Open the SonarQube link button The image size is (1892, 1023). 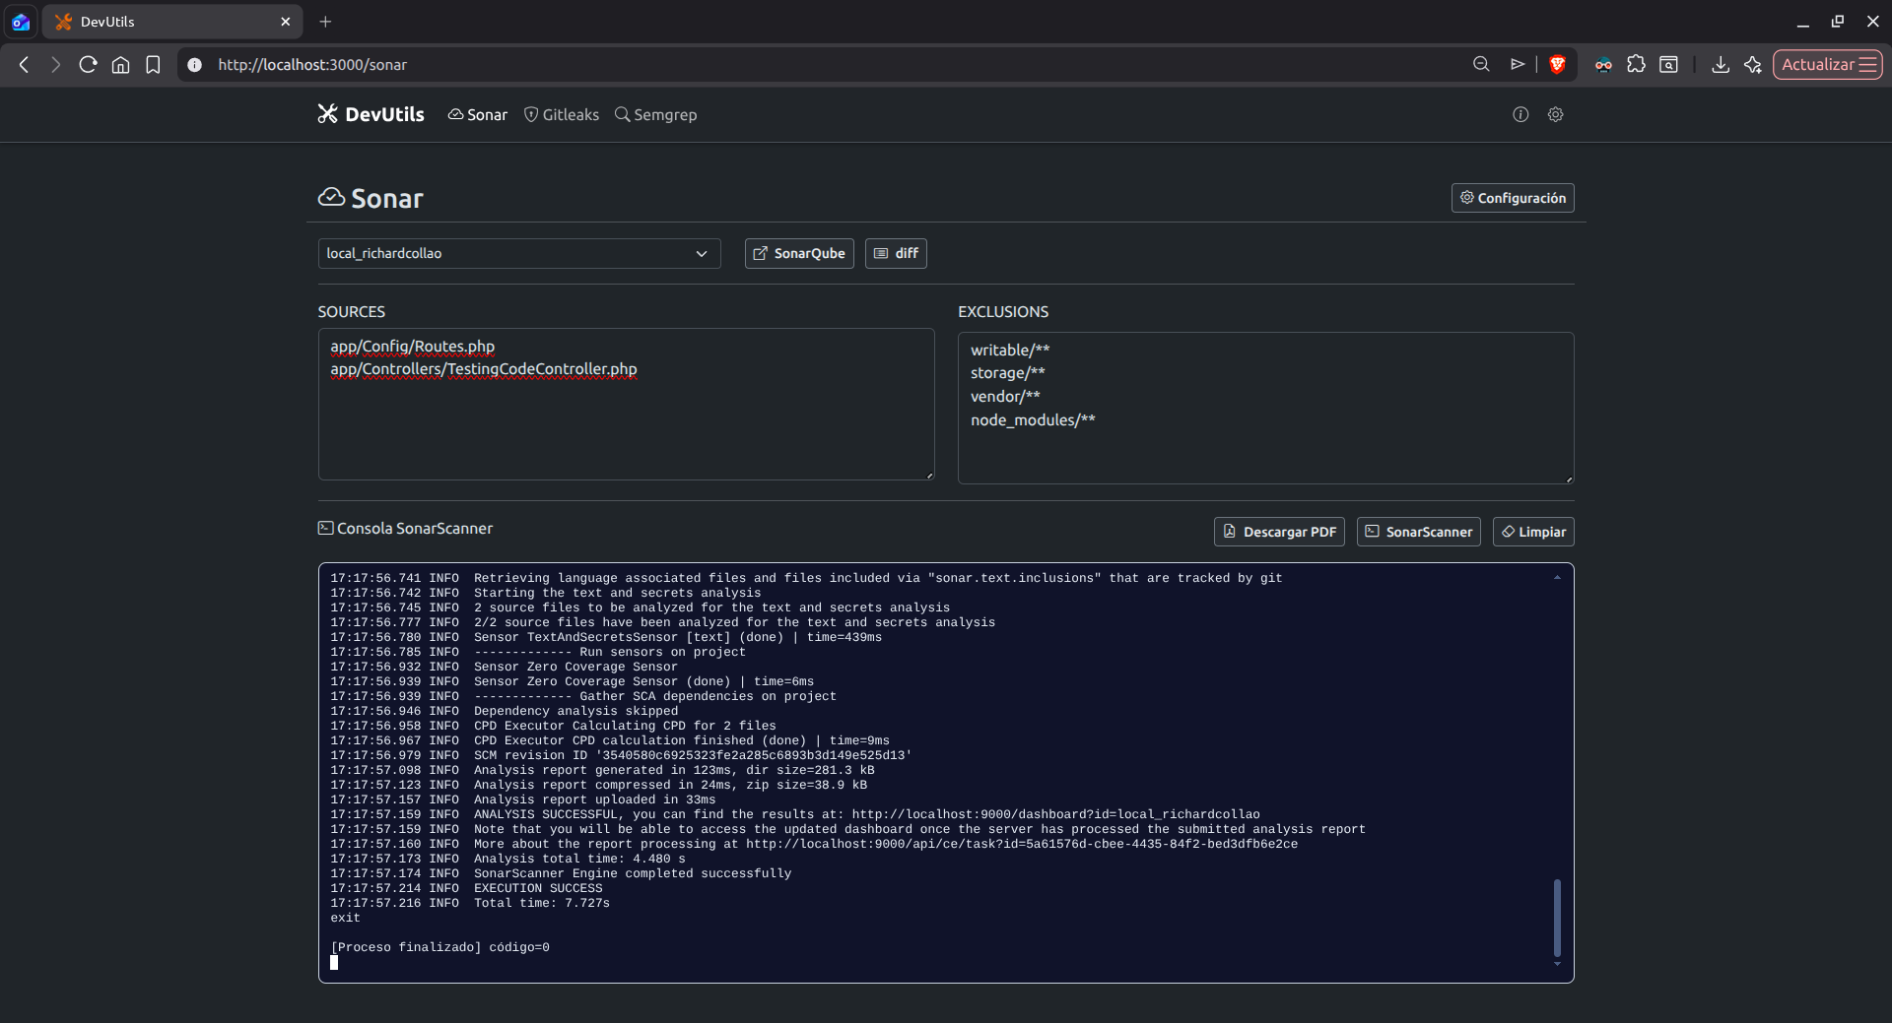[x=799, y=253]
